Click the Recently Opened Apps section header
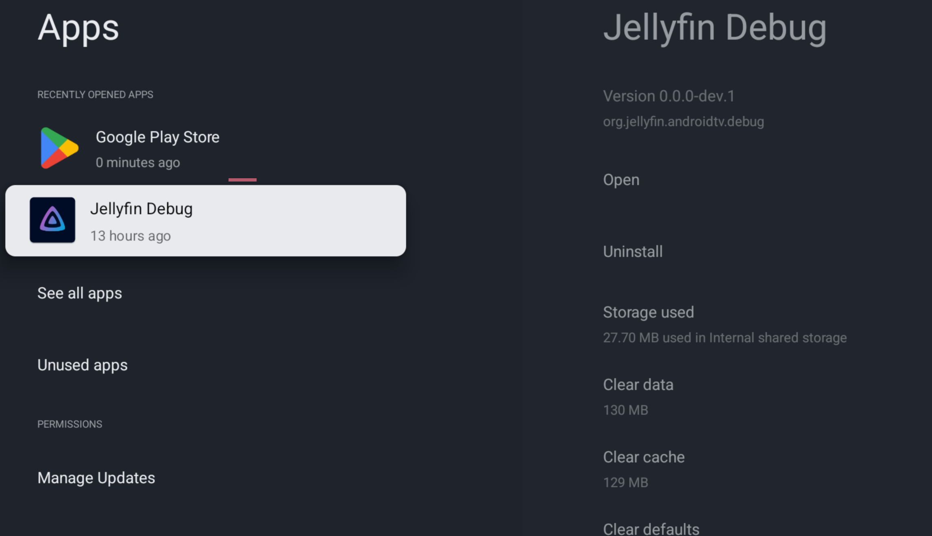The width and height of the screenshot is (932, 536). pos(95,95)
